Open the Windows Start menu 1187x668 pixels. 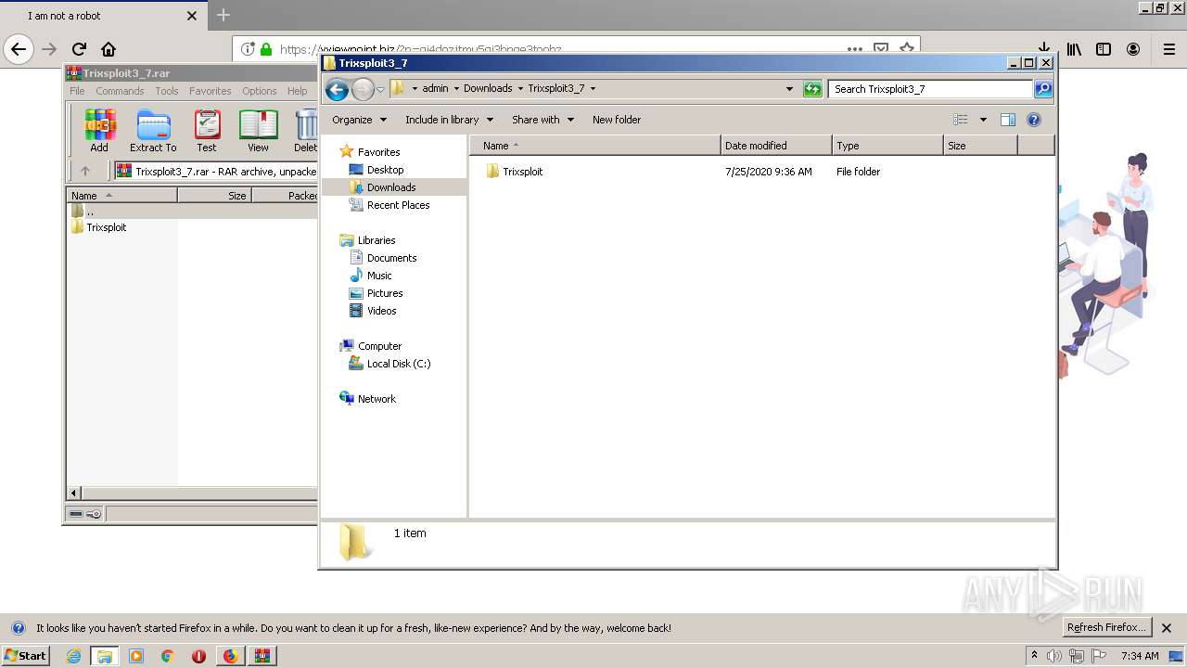pos(25,656)
